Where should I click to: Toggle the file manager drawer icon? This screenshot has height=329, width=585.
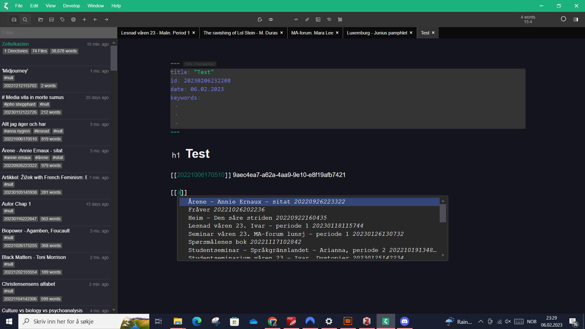tap(14, 19)
